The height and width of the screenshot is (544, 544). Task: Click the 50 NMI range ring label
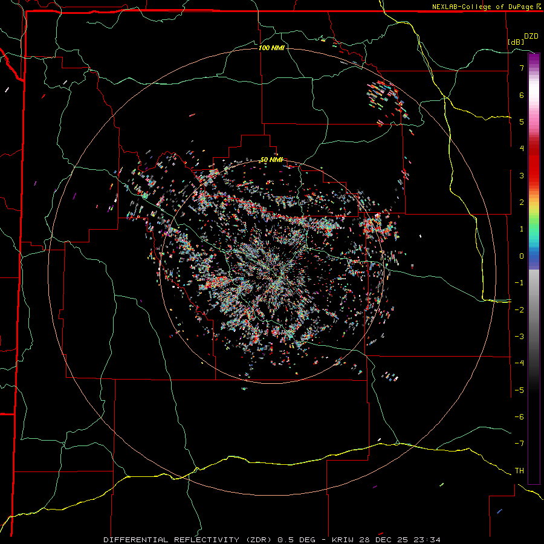point(271,160)
